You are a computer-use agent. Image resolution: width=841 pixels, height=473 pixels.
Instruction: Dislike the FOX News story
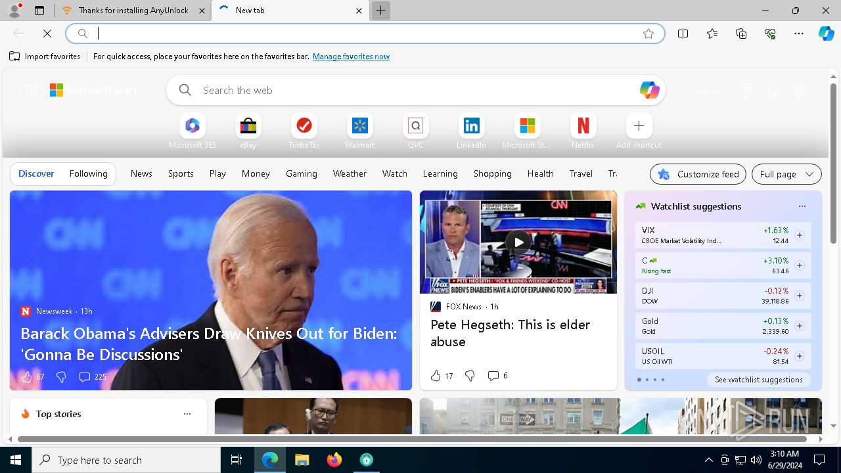[x=470, y=376]
